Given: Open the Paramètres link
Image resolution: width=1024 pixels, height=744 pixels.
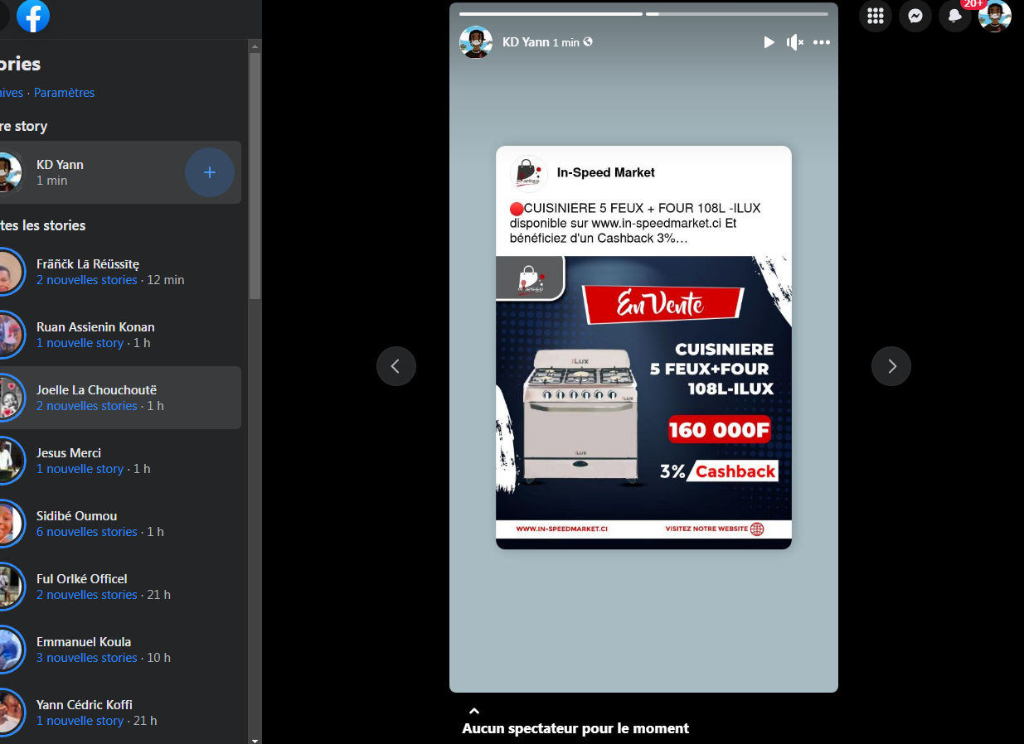Looking at the screenshot, I should click(64, 93).
